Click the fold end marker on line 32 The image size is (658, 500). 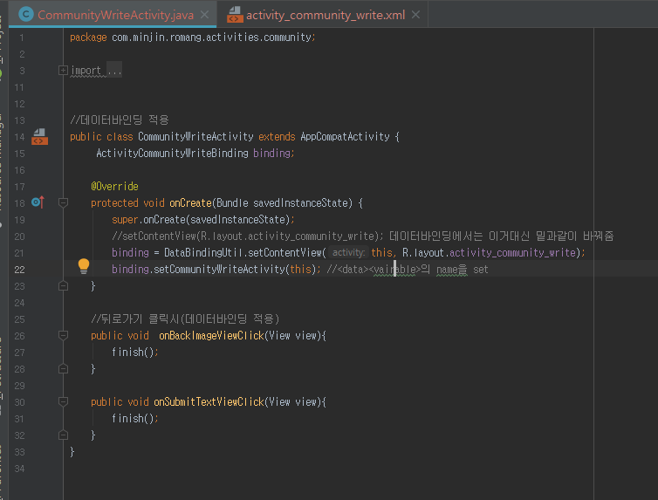coord(63,435)
